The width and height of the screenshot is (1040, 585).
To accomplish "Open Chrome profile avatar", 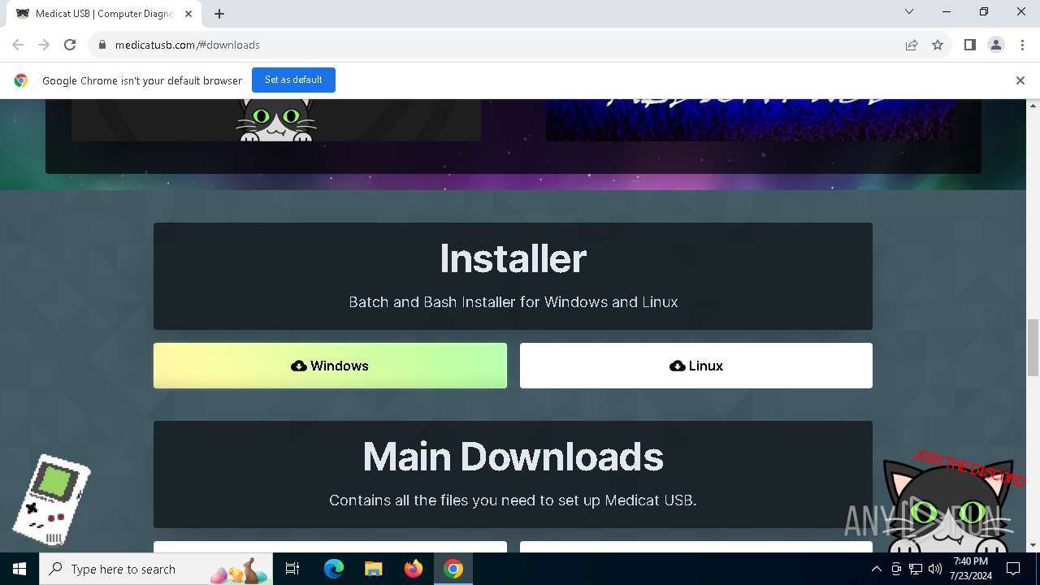I will (996, 45).
